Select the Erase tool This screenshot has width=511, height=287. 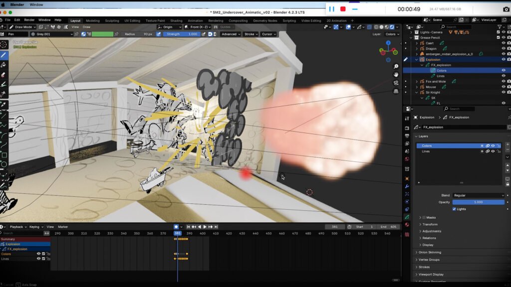tap(3, 75)
